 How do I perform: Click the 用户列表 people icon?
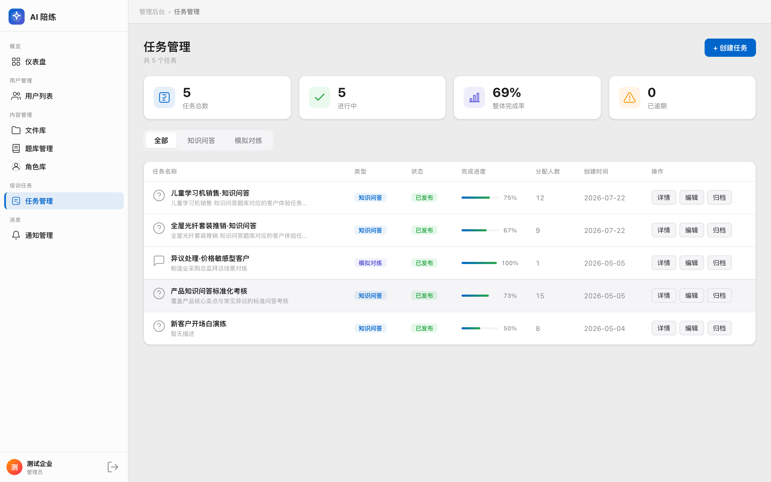tap(16, 96)
